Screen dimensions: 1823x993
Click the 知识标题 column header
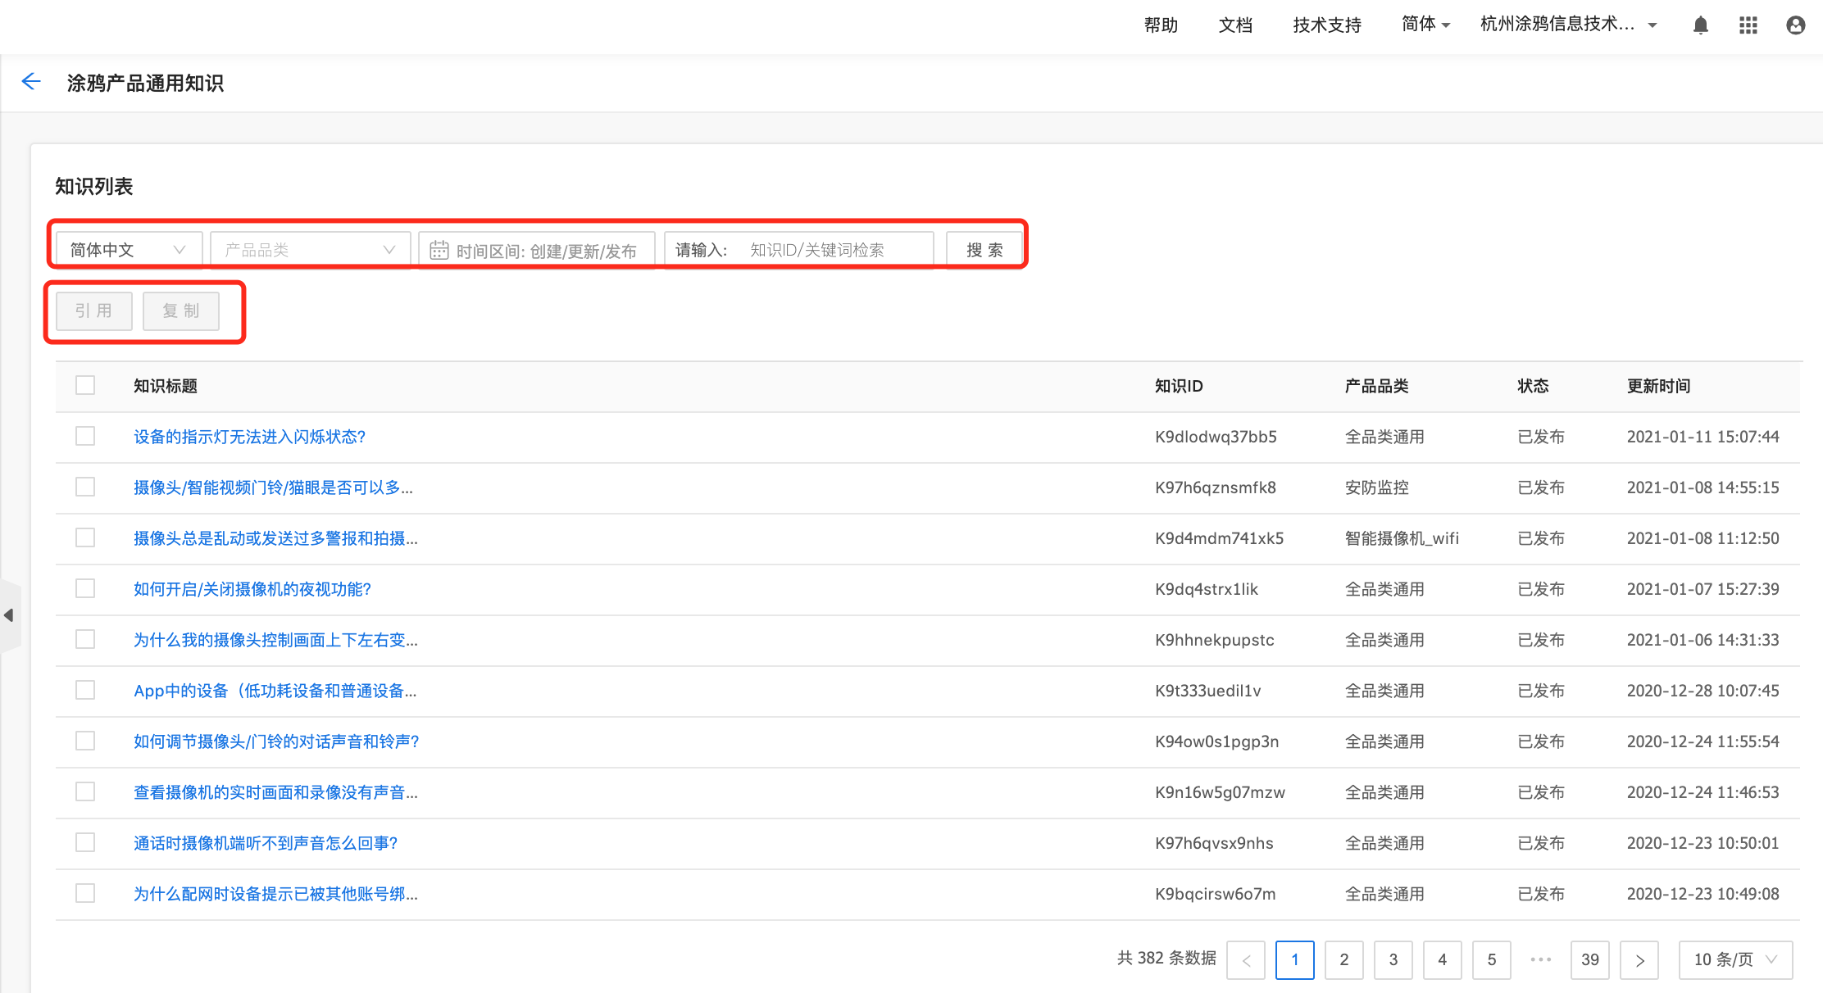(166, 386)
